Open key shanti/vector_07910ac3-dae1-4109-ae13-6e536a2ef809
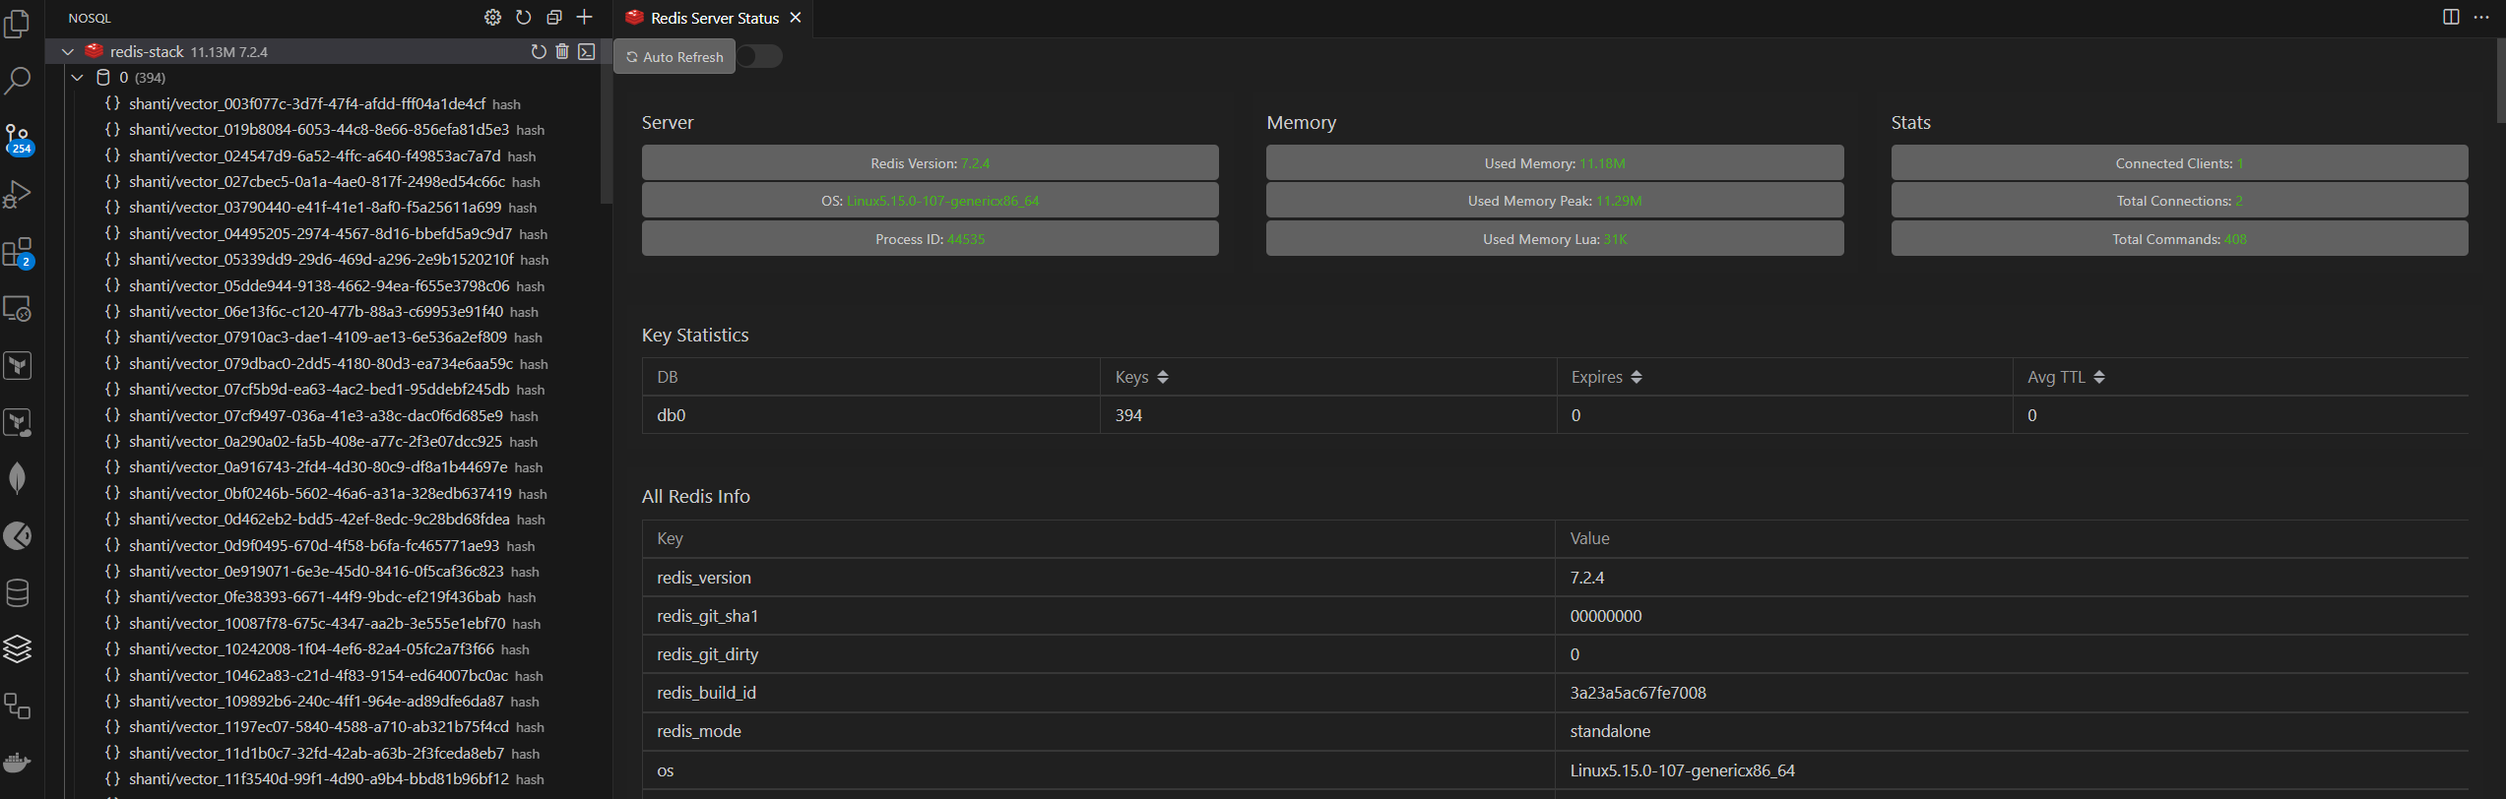Viewport: 2506px width, 799px height. [318, 337]
